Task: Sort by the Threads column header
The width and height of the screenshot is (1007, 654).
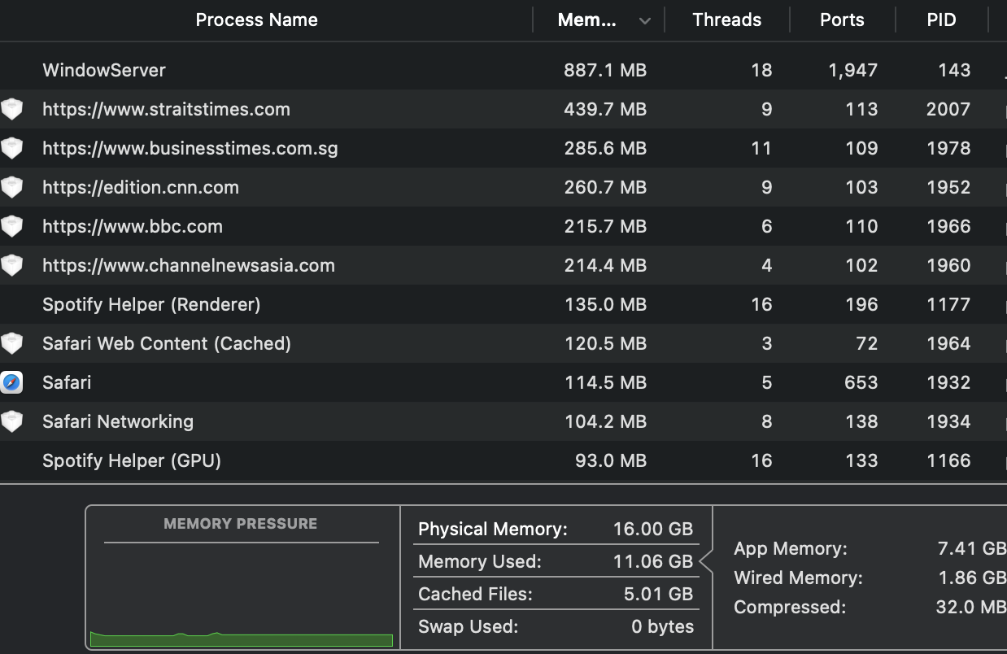Action: coord(727,20)
